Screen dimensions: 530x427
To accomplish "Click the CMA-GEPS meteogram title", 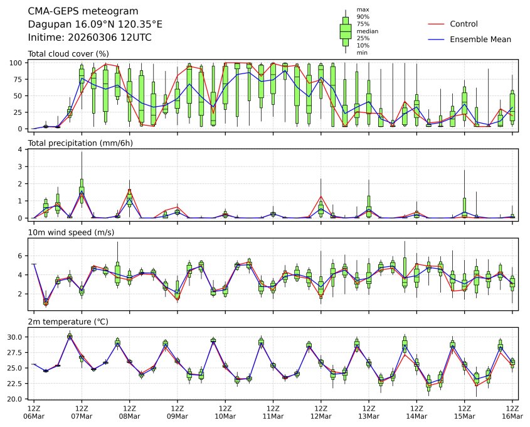I will coord(83,11).
